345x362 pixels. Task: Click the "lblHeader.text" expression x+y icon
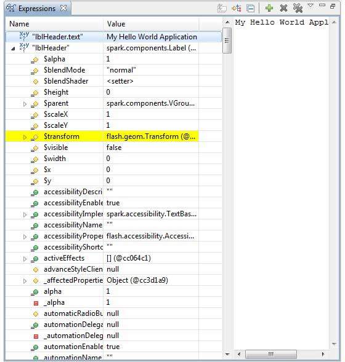(24, 36)
